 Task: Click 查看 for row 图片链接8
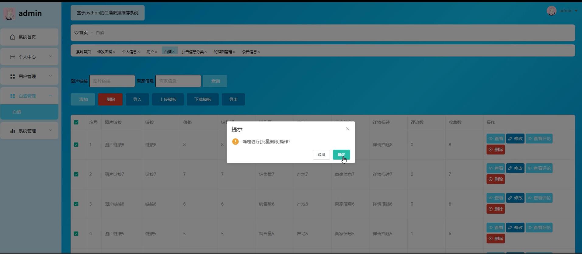coord(496,139)
